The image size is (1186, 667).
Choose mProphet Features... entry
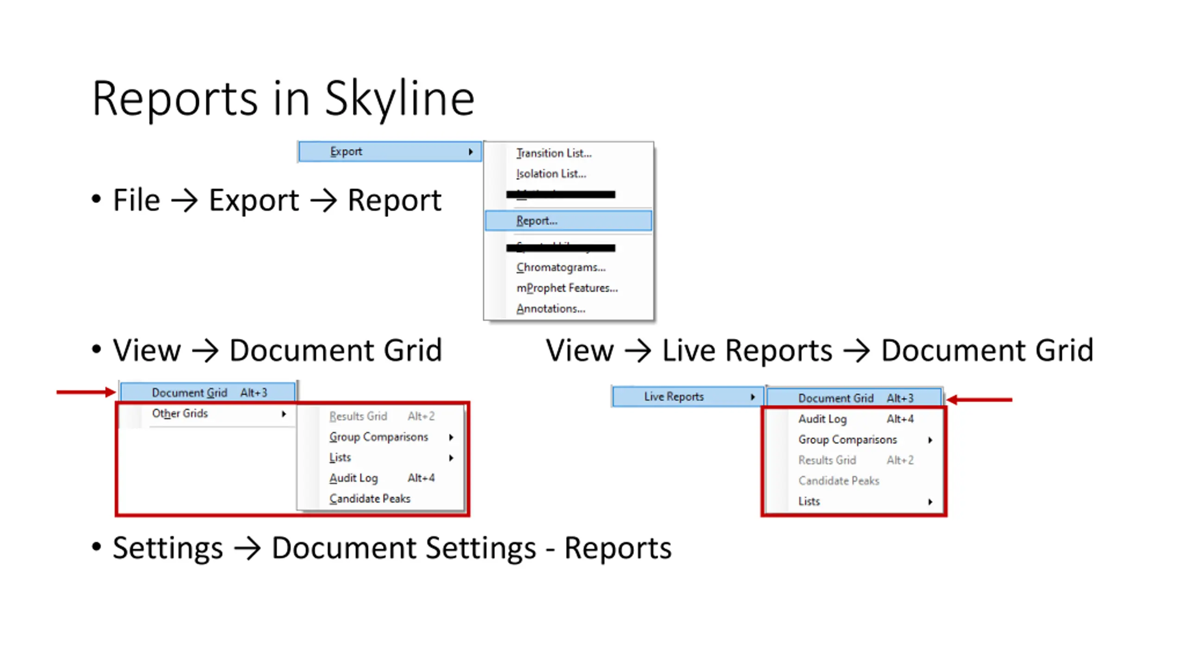click(x=567, y=288)
